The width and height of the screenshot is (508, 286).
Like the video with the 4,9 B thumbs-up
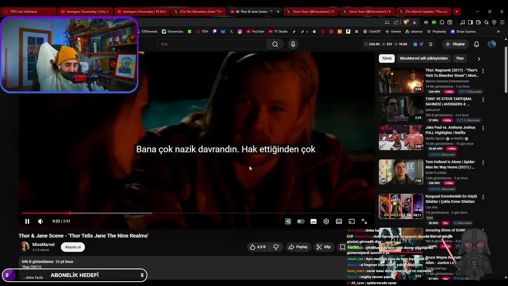258,247
